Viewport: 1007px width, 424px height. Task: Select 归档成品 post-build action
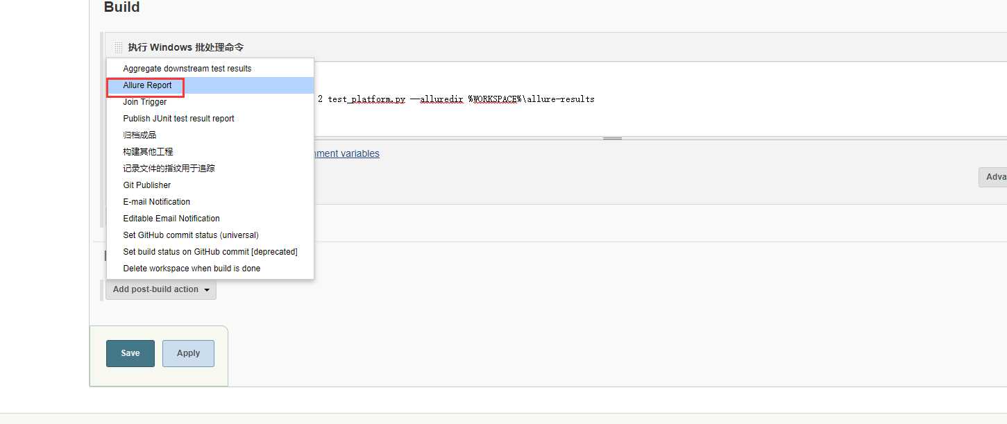tap(210, 135)
